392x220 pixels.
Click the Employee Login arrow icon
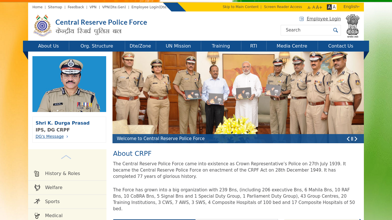(301, 19)
